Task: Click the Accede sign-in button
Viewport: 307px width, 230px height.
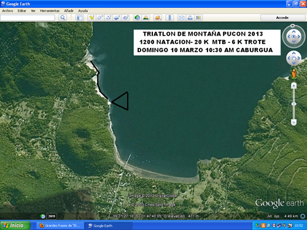Action: [x=282, y=18]
